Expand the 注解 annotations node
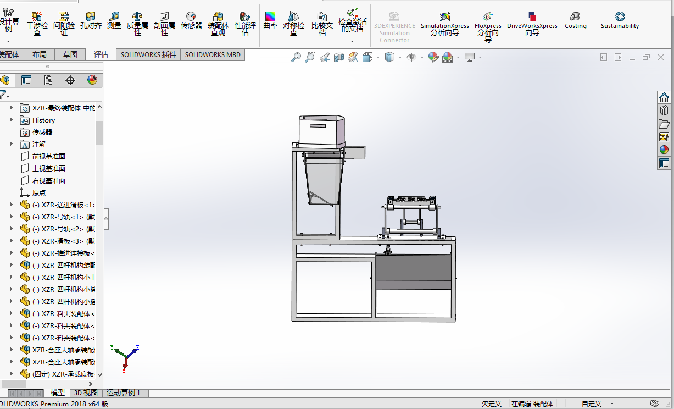Image resolution: width=674 pixels, height=409 pixels. click(x=11, y=144)
